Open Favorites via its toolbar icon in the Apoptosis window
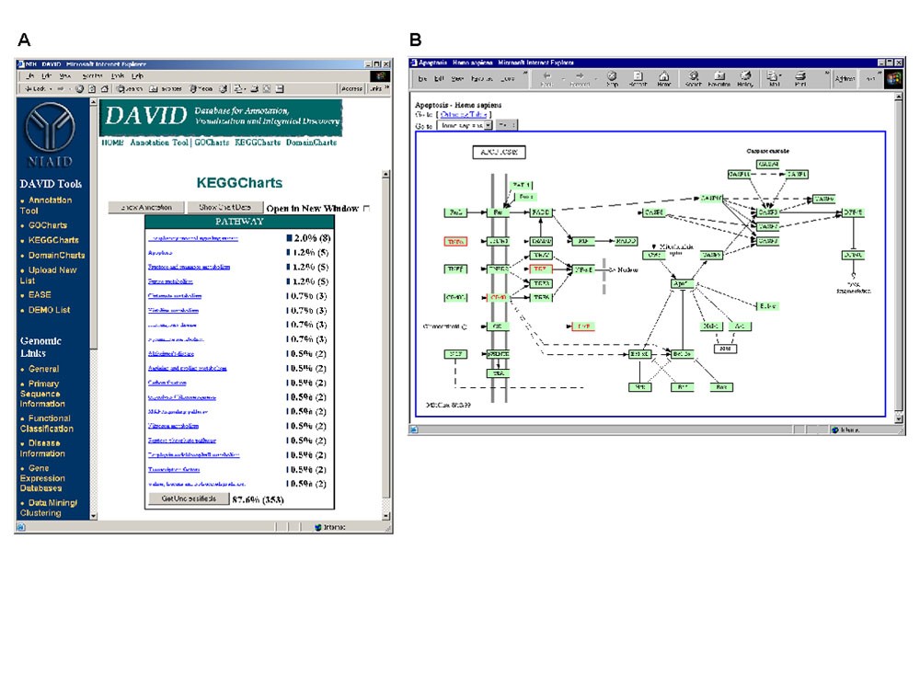920x699 pixels. click(721, 76)
